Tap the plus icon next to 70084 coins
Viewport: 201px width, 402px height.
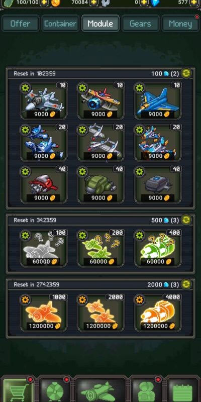click(93, 3)
